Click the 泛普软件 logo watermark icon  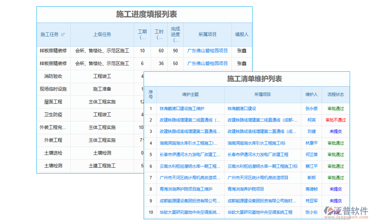(x=328, y=210)
